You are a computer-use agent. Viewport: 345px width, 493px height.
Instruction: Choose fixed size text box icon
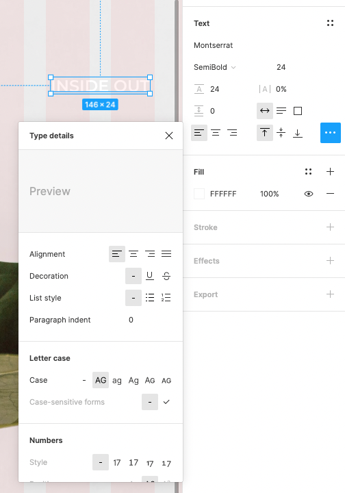[298, 111]
